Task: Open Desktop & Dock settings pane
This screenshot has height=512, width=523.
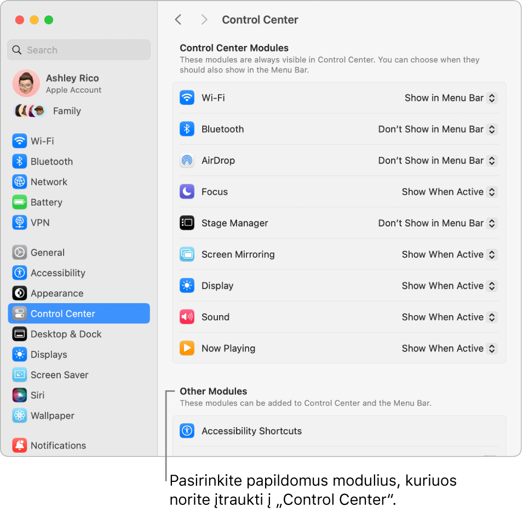Action: [79, 334]
